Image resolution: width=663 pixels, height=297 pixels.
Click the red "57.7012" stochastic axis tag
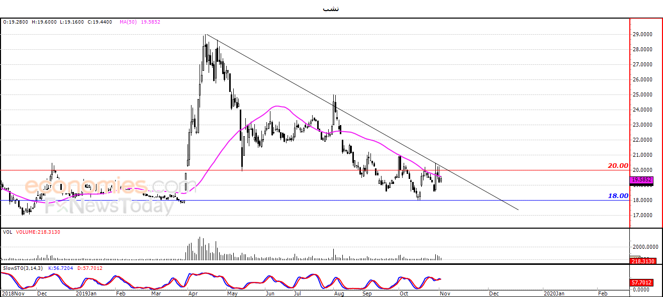click(x=641, y=282)
